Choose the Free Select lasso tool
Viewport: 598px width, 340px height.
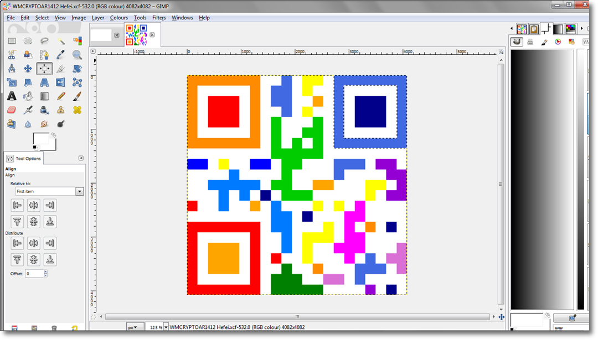click(44, 41)
